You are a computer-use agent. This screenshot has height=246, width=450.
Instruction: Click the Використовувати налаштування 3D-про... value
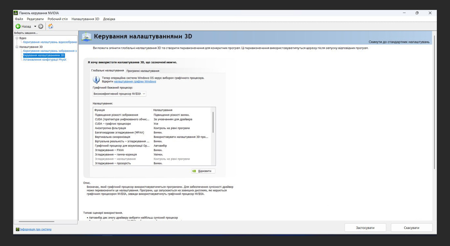pyautogui.click(x=181, y=137)
